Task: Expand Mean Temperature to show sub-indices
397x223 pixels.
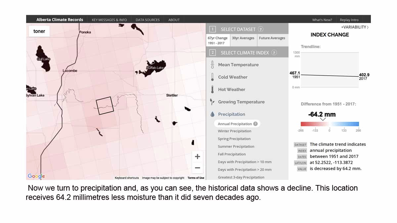Action: (x=238, y=64)
